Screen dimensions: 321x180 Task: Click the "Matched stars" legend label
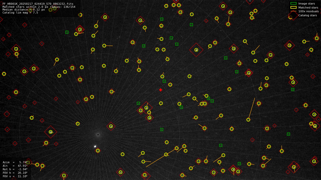click(x=308, y=8)
